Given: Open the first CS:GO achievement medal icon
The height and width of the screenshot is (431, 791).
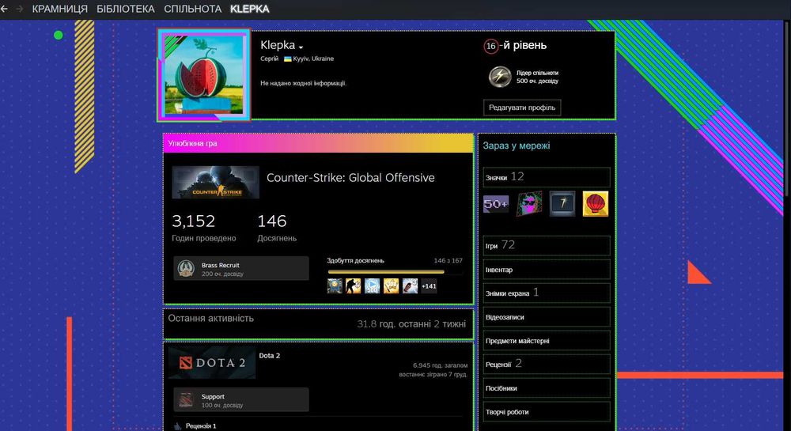Looking at the screenshot, I should [335, 285].
